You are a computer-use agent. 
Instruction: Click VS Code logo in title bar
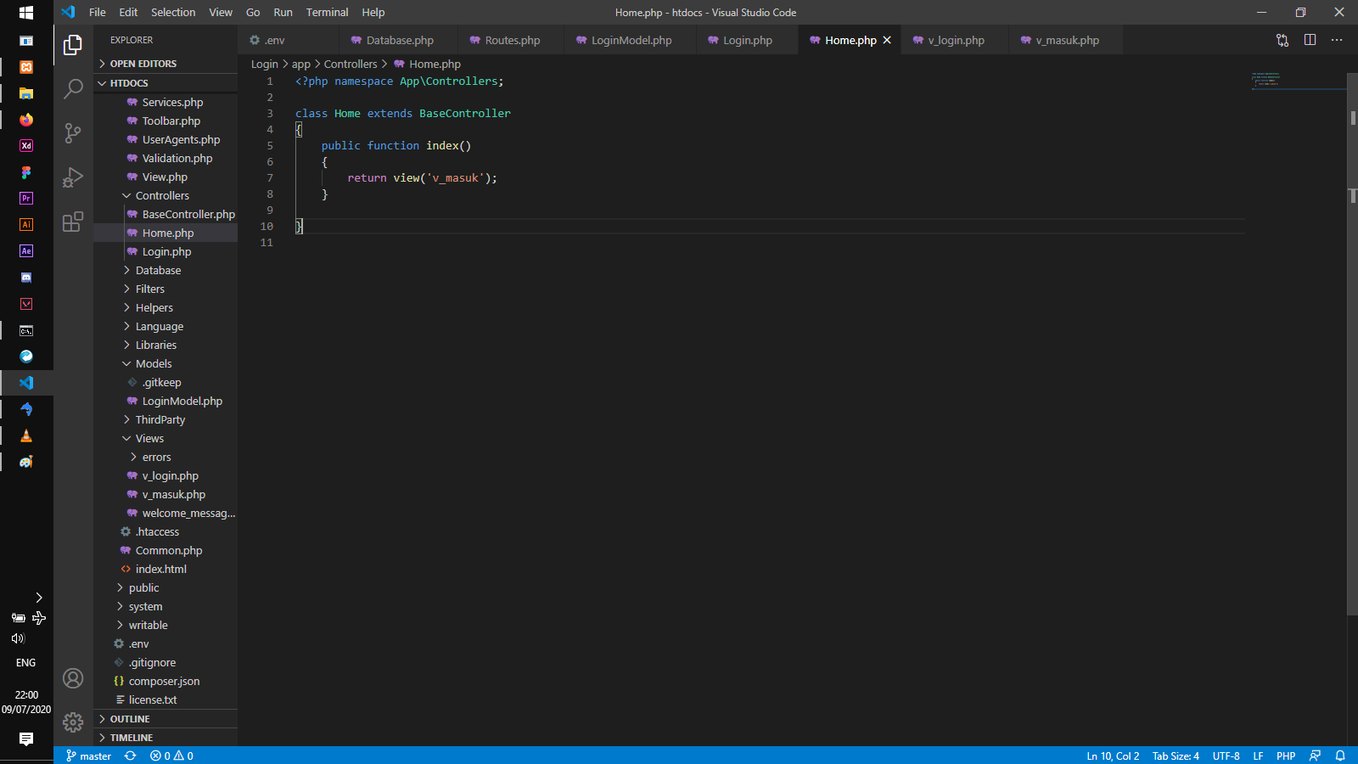coord(68,12)
